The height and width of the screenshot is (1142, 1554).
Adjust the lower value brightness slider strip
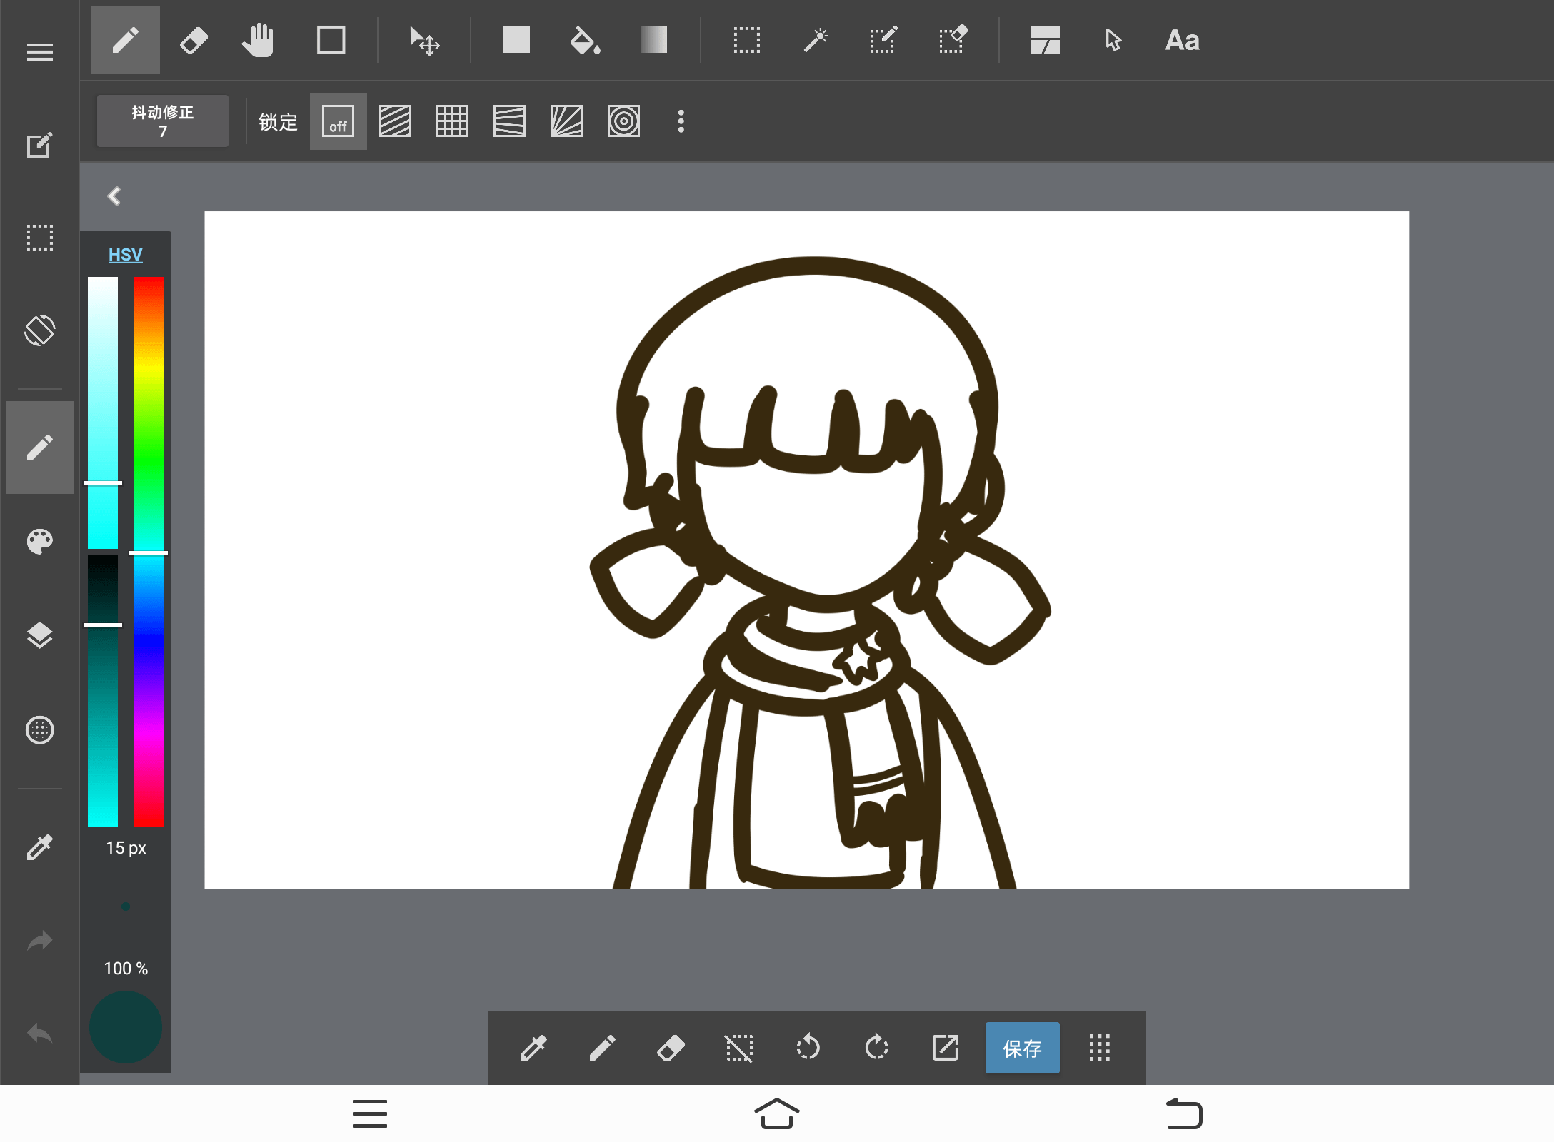tap(103, 690)
